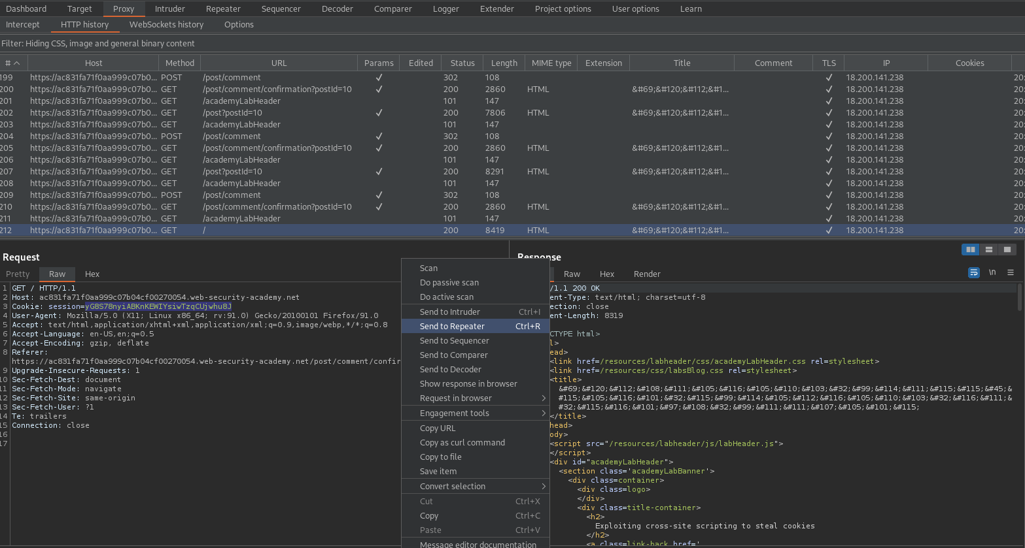Open the Dashboard tab
This screenshot has width=1025, height=548.
26,8
